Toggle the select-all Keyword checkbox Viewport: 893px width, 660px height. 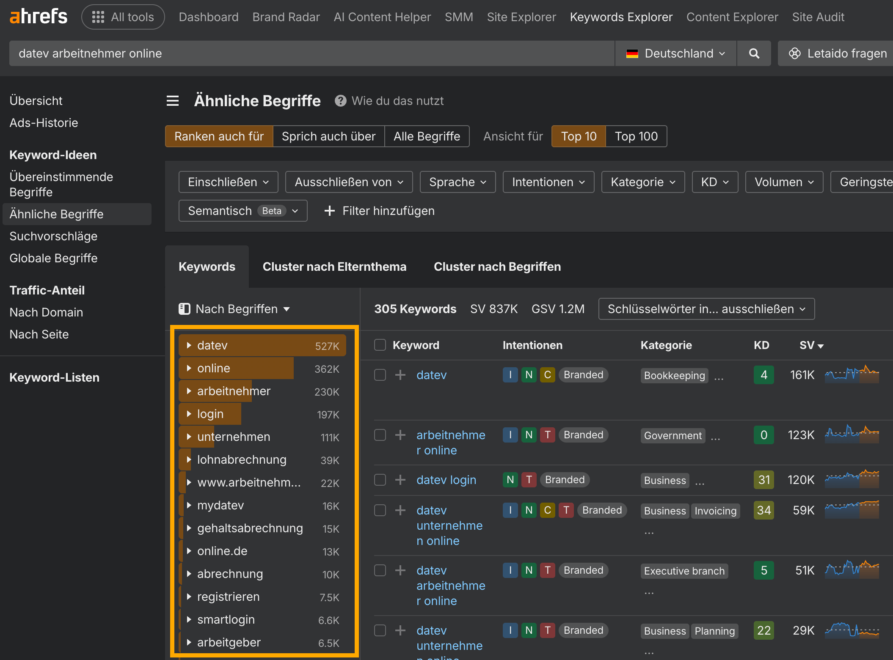tap(380, 345)
